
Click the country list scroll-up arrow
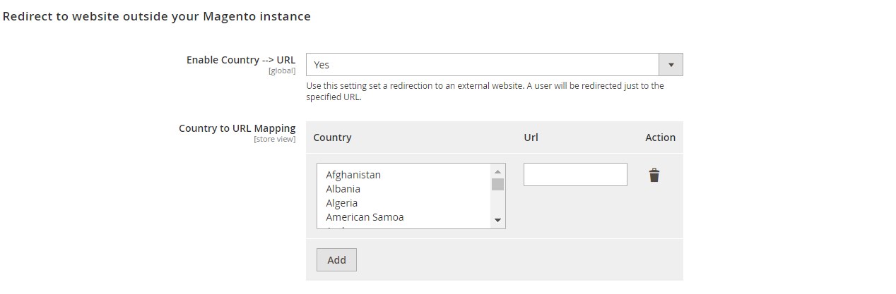[498, 171]
